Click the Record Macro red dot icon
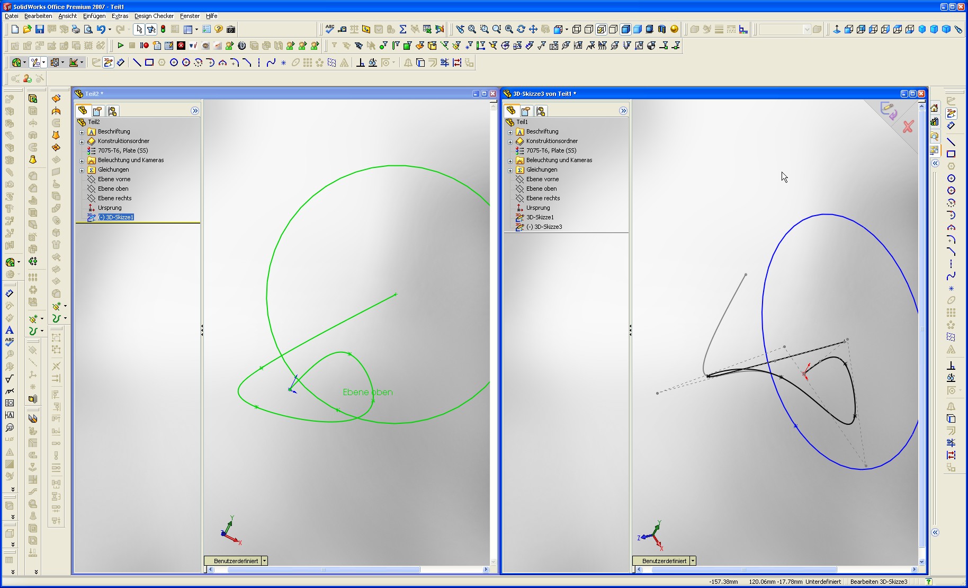Screen dimensions: 968x588 (145, 46)
